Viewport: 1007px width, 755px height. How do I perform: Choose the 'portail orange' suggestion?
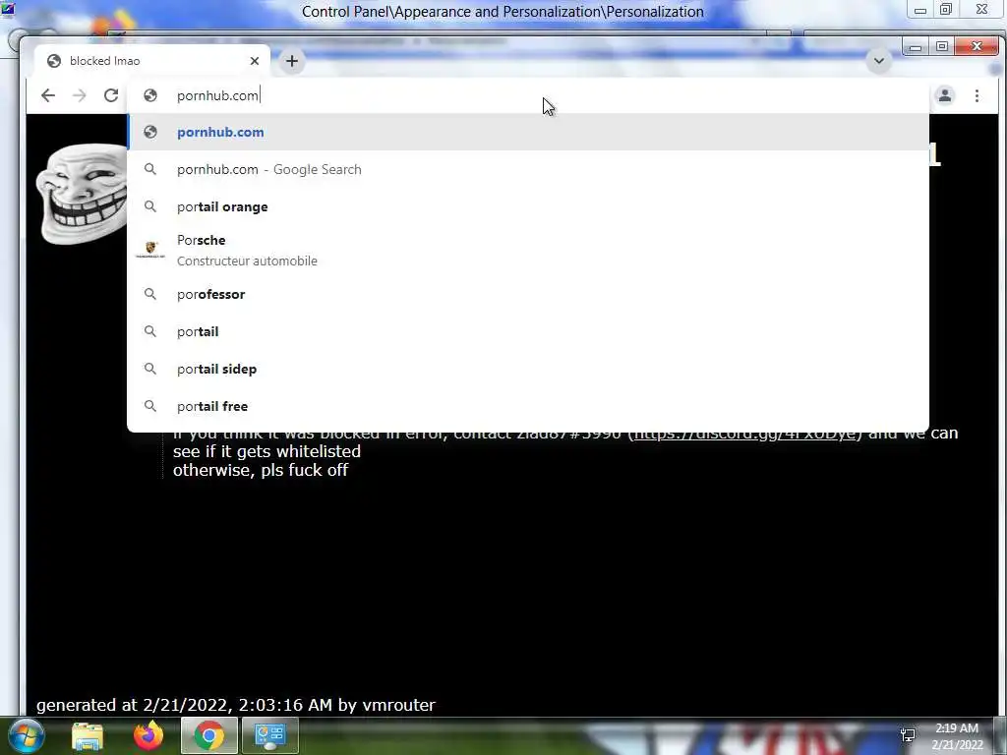pyautogui.click(x=528, y=206)
